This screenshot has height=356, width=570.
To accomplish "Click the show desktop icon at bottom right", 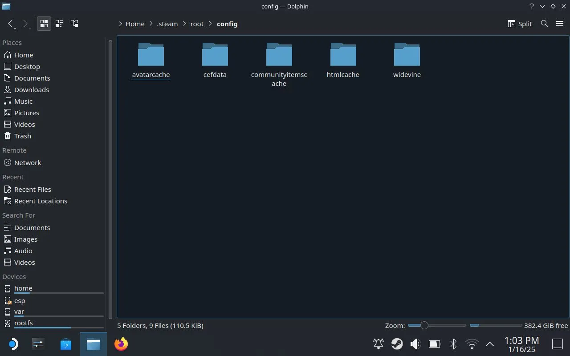I will point(557,344).
